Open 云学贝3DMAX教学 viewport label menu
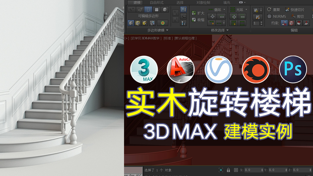 coord(146,38)
